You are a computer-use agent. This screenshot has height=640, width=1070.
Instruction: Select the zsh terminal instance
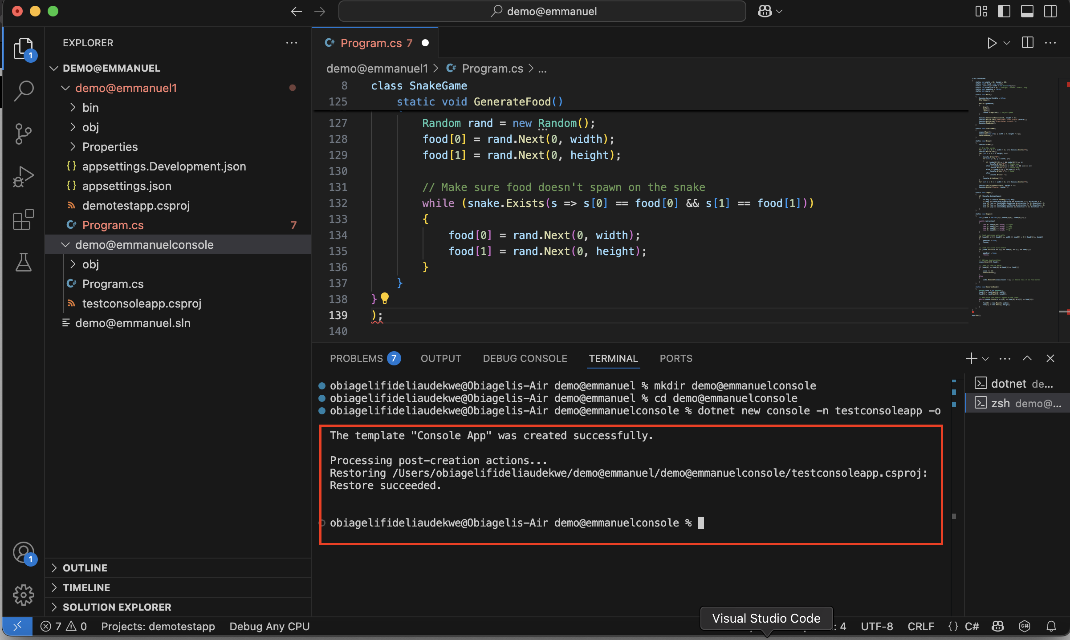pyautogui.click(x=1017, y=403)
